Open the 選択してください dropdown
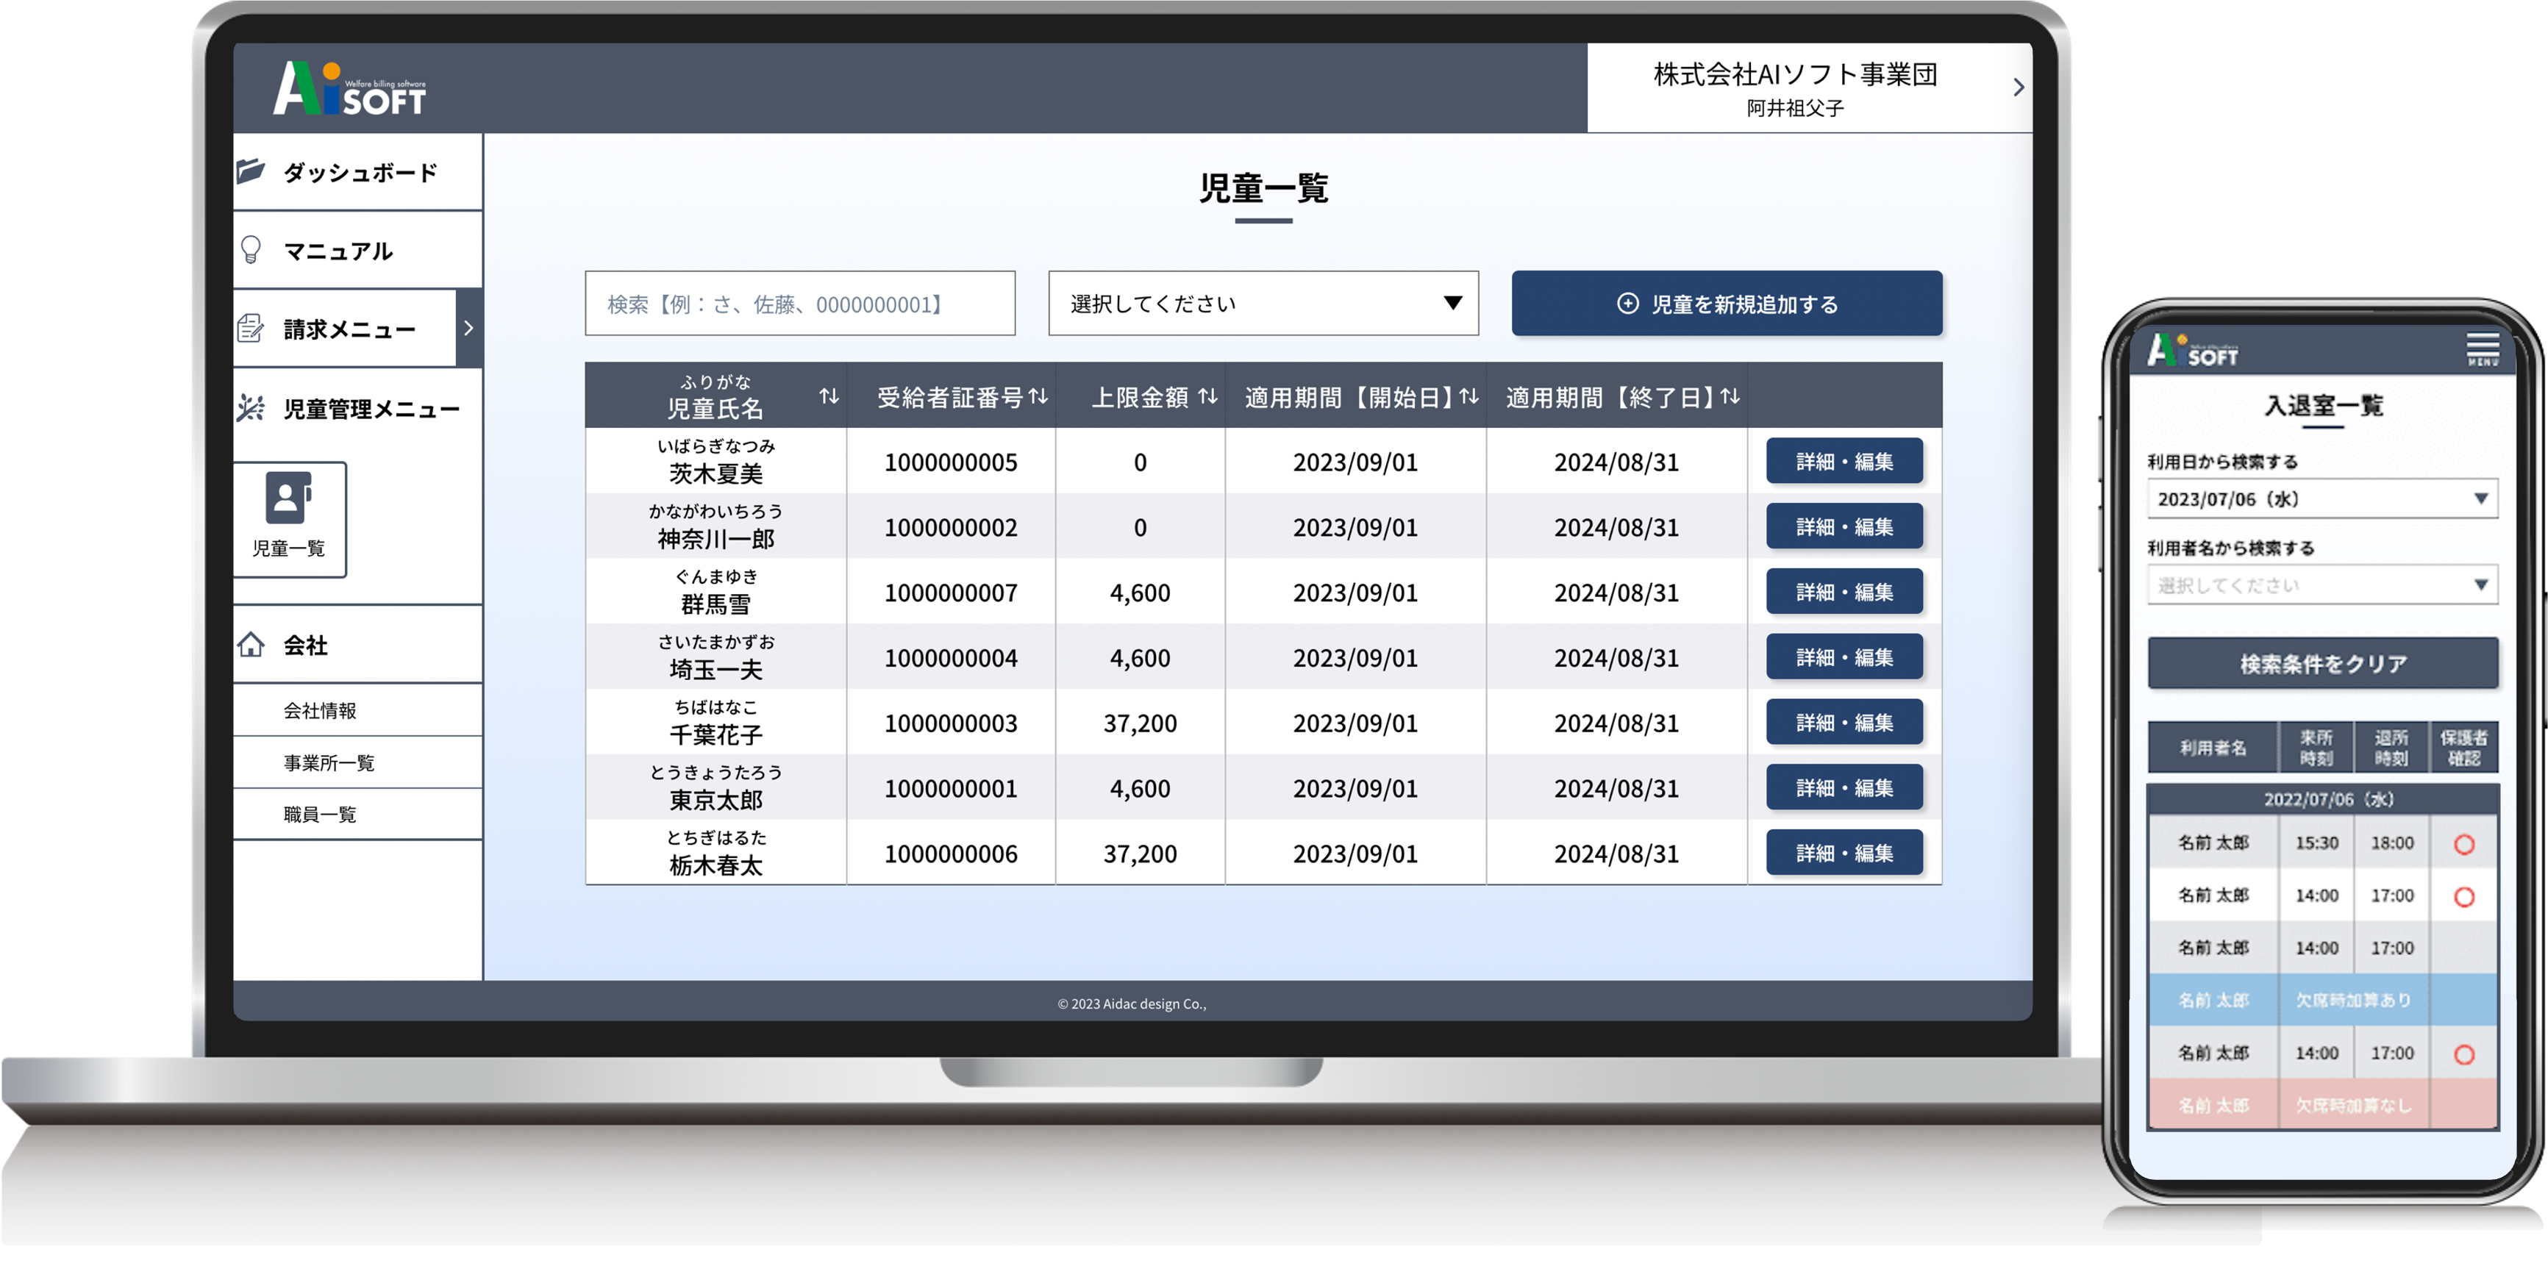This screenshot has height=1277, width=2548. (1261, 304)
